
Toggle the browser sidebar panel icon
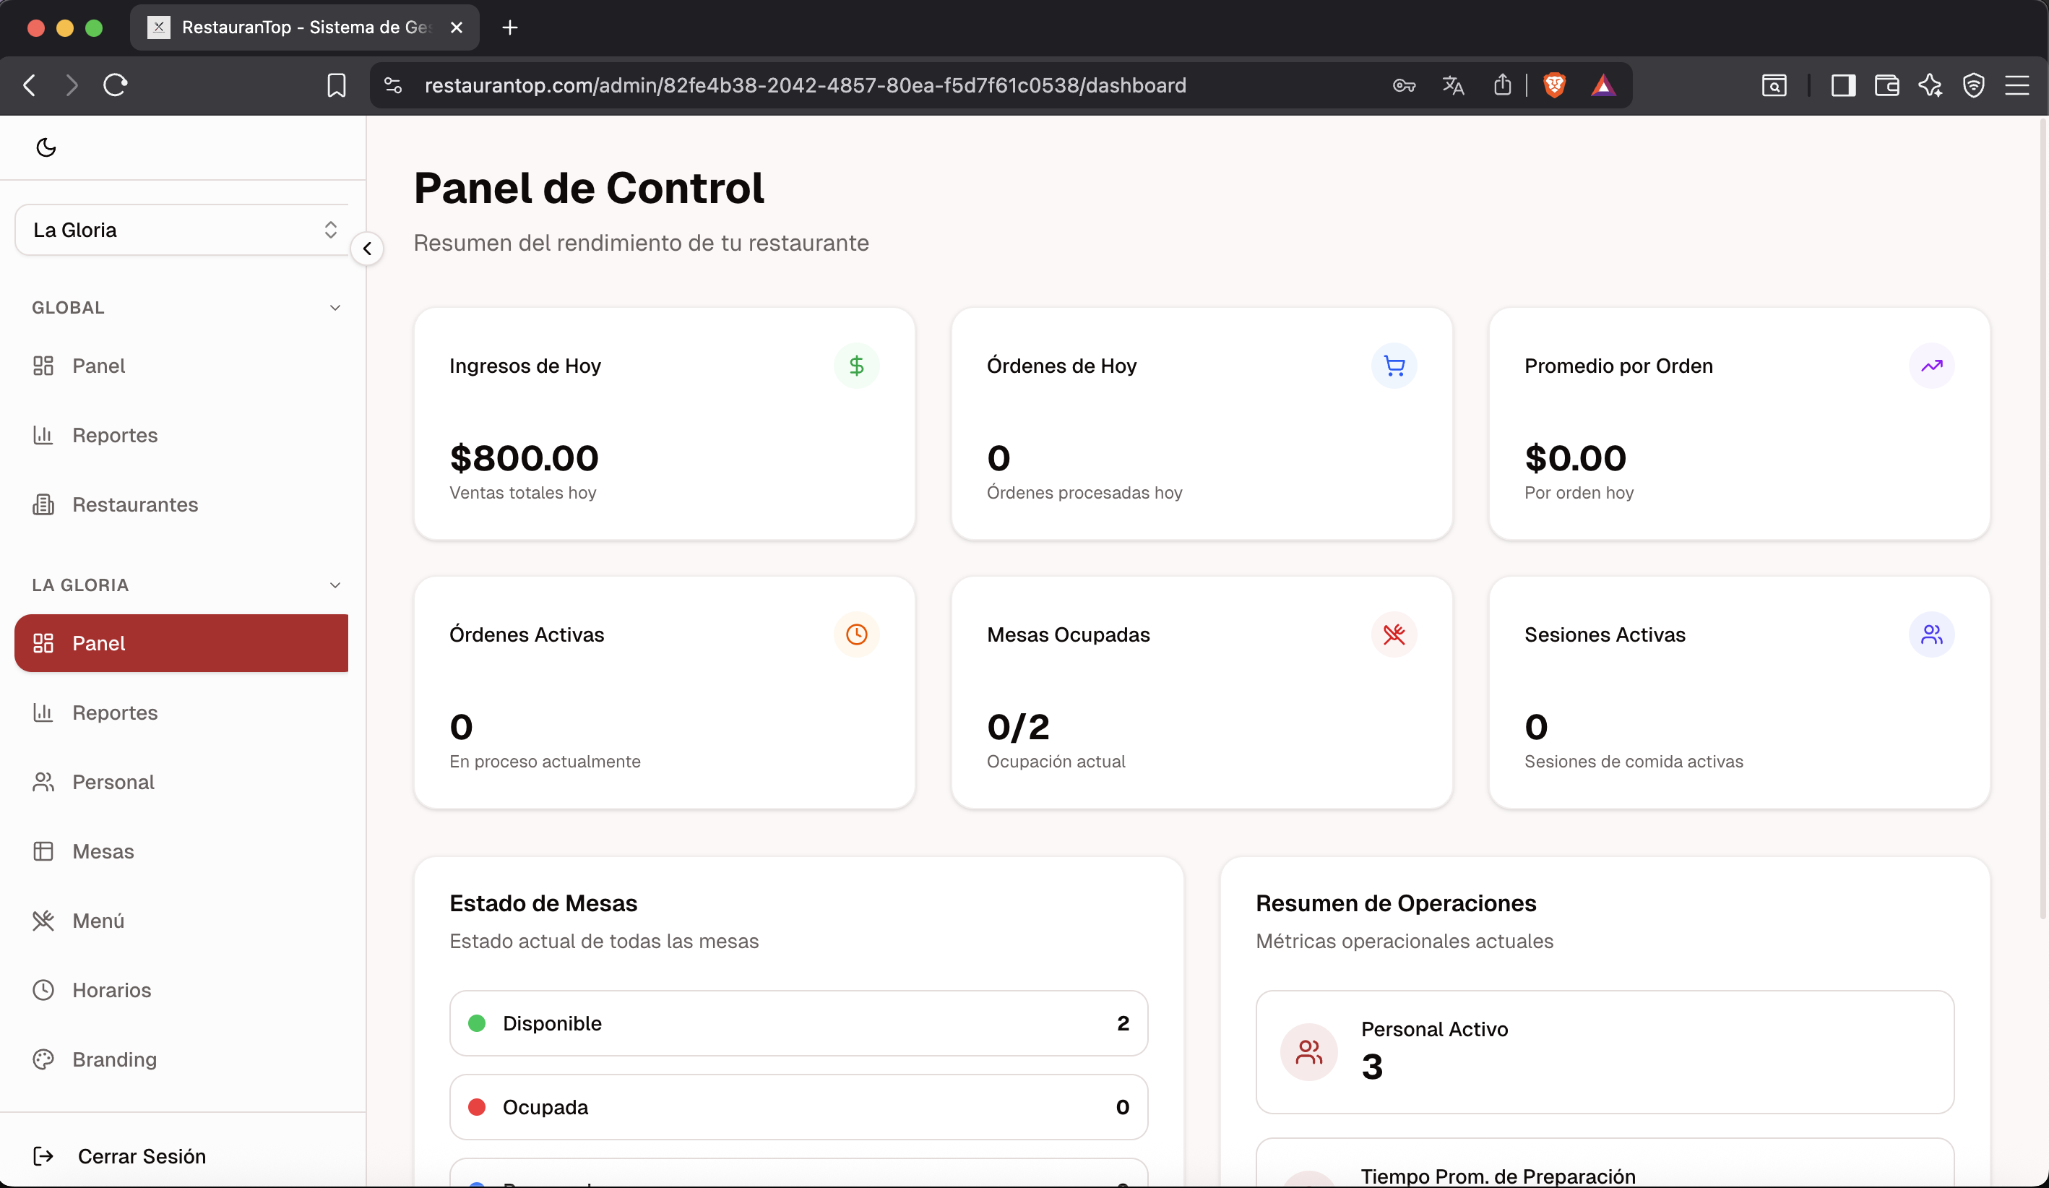pyautogui.click(x=1843, y=85)
